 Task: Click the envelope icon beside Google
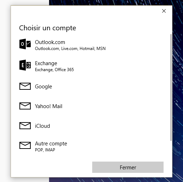[25, 86]
